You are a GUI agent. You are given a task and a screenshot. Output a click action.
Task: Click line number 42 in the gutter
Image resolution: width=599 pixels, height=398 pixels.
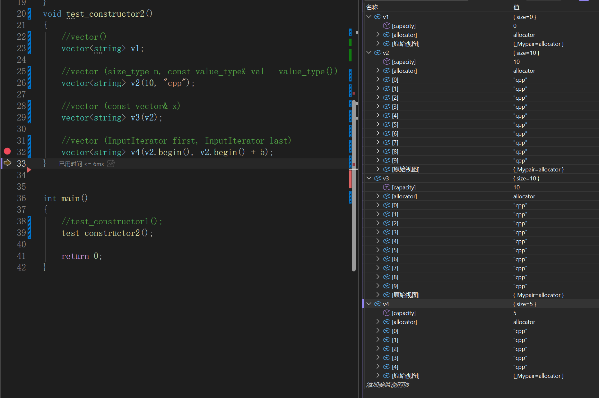(x=21, y=267)
